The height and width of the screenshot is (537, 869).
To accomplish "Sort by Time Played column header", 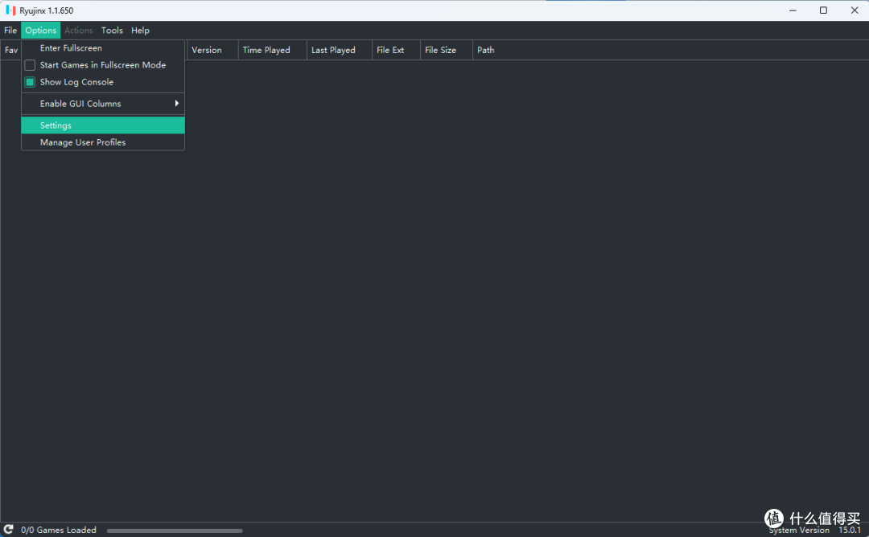I will 266,50.
